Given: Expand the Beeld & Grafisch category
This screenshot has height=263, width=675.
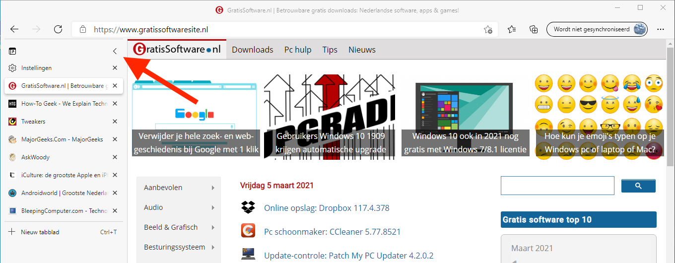Looking at the screenshot, I should [179, 227].
